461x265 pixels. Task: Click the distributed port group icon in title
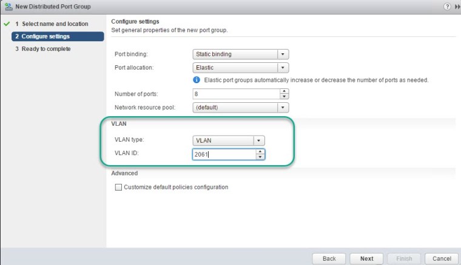click(x=8, y=7)
